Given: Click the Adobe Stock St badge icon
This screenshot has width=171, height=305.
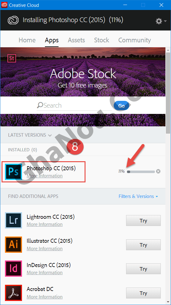Looking at the screenshot, I should pos(12,59).
